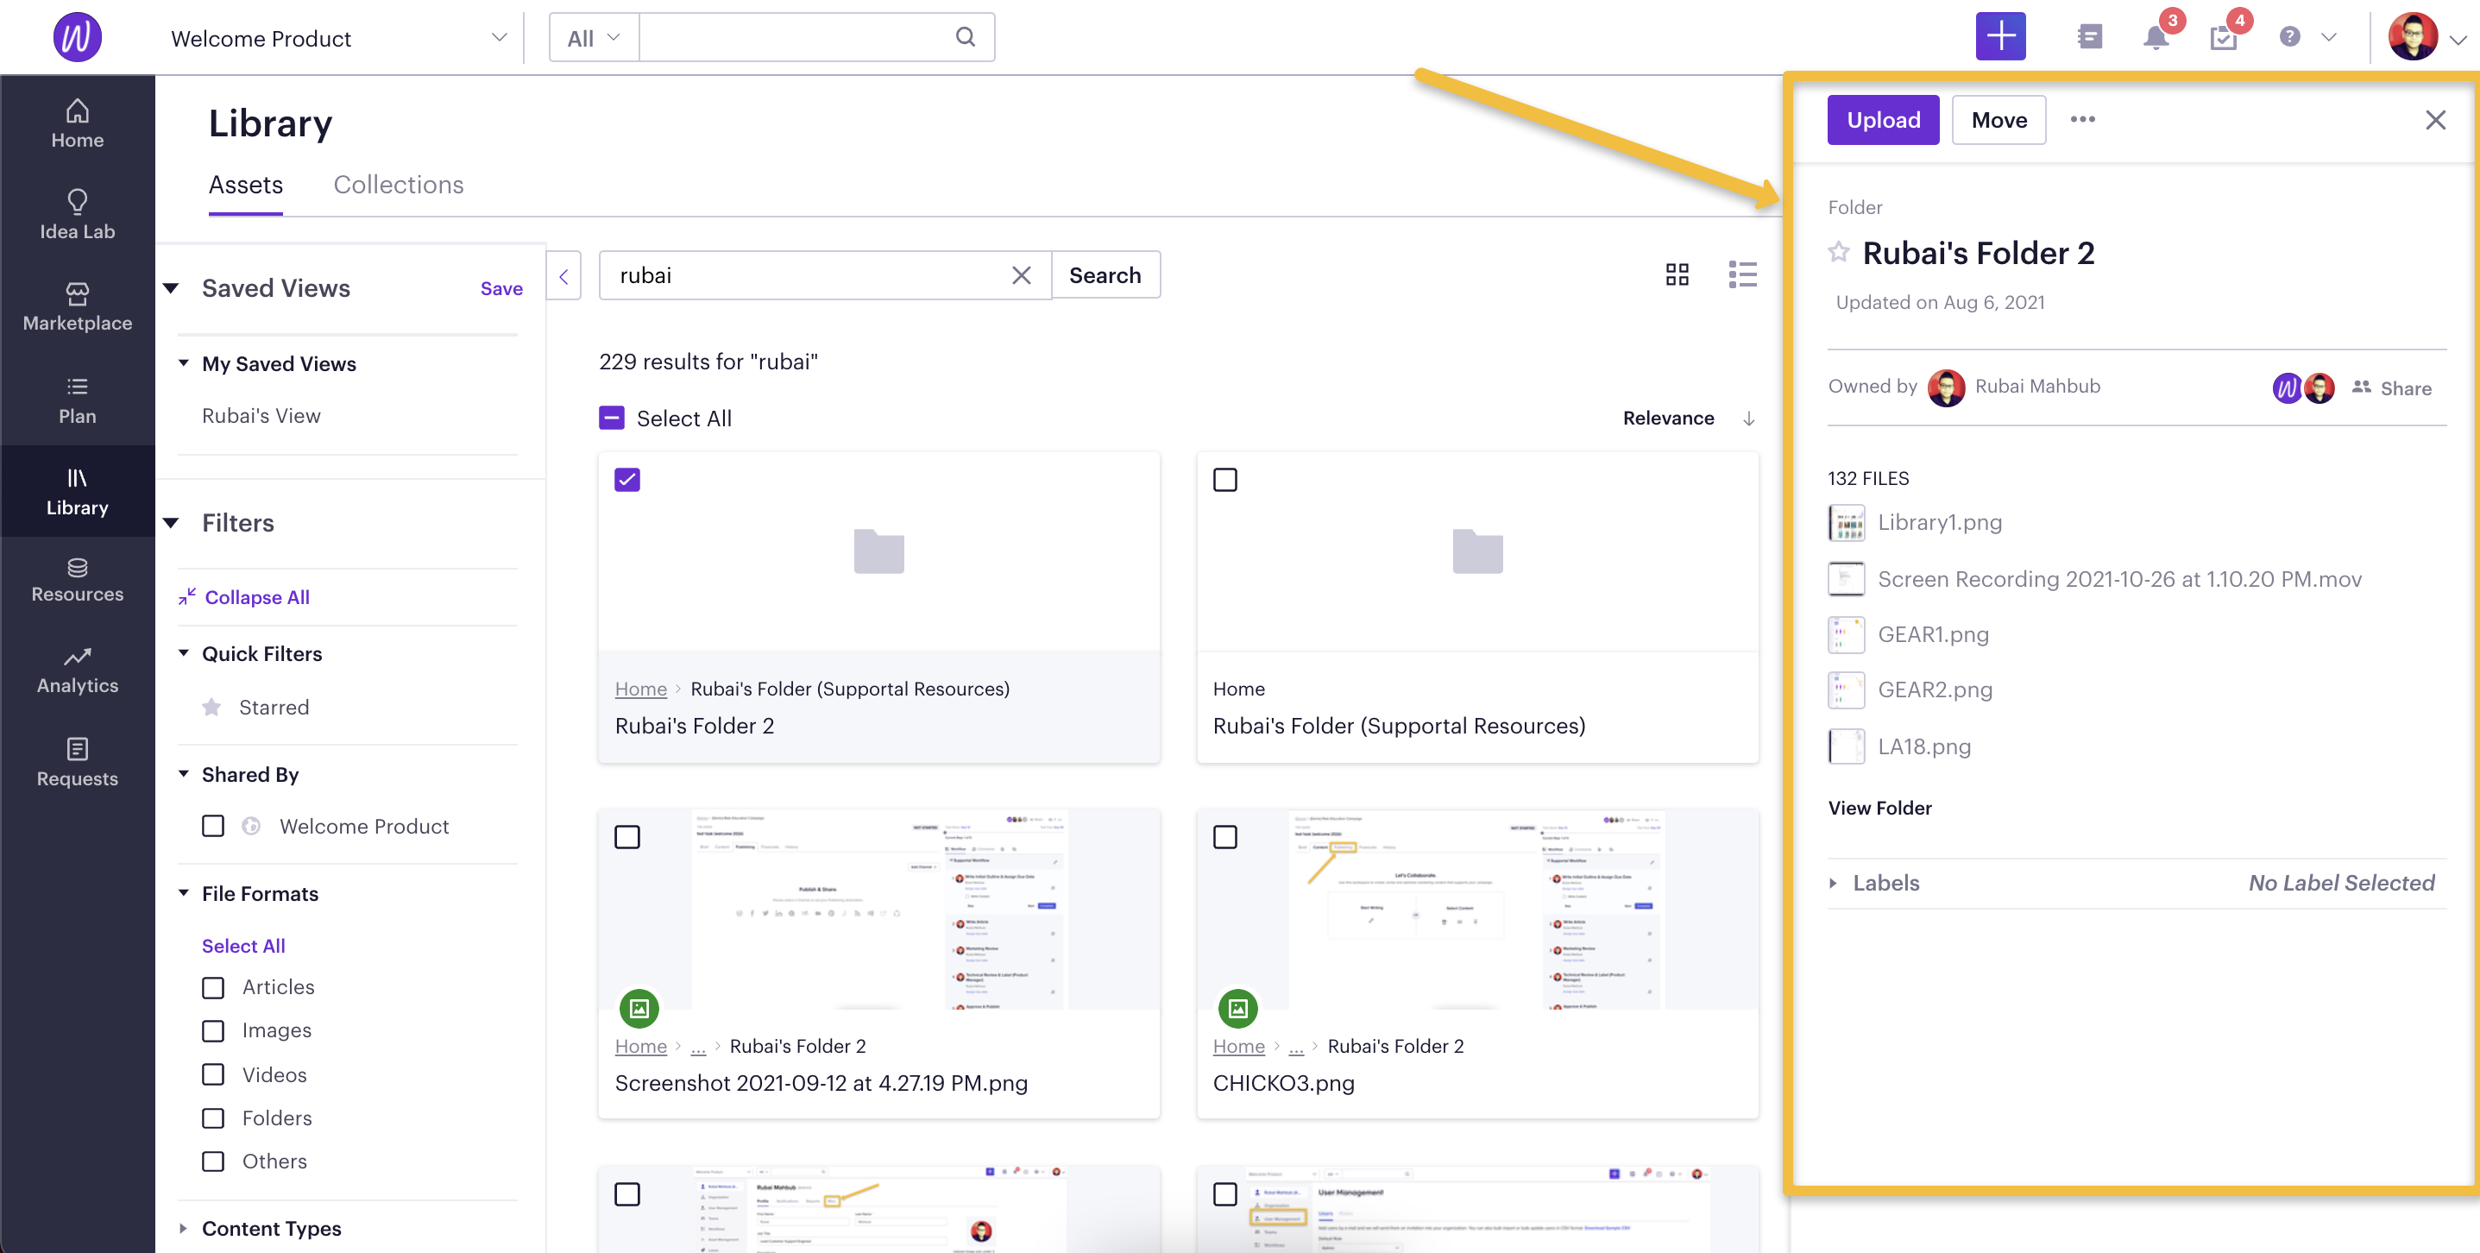Go to Marketplace in the sidebar
2480x1253 pixels.
coord(77,307)
